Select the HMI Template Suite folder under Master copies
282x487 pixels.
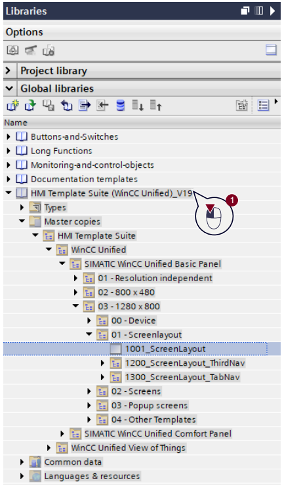pyautogui.click(x=96, y=236)
